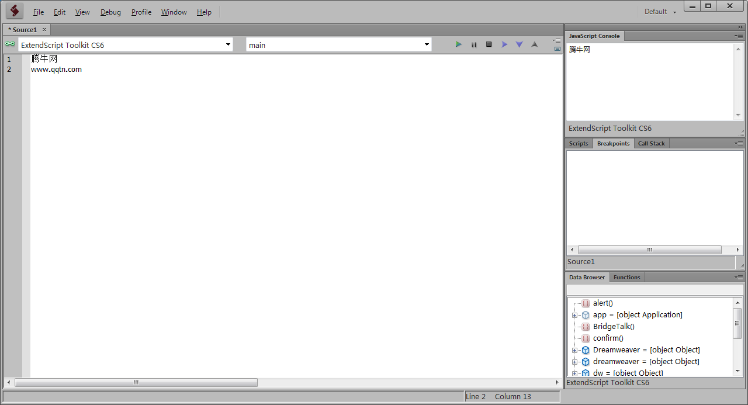Click Data Browser scroll down arrow
The image size is (748, 405).
[x=737, y=371]
